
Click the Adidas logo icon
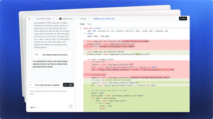[60, 19]
